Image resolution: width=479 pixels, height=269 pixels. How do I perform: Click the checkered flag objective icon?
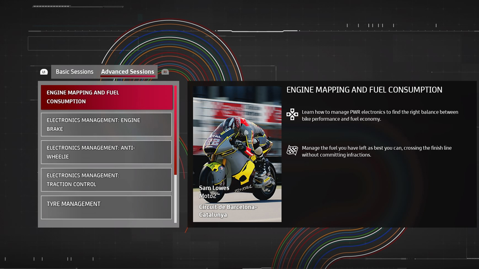[292, 150]
